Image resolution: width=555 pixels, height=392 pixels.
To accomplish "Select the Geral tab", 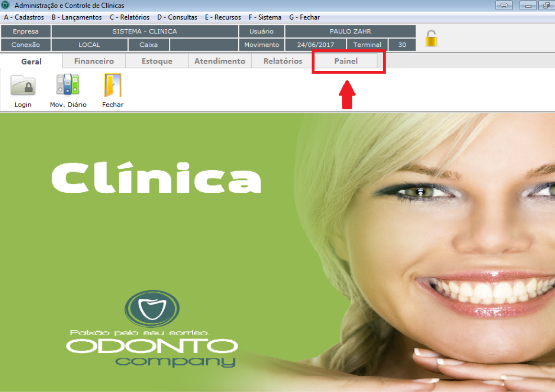I will pos(31,61).
